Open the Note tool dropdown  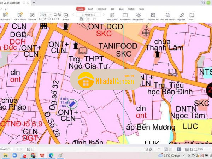tap(192, 17)
